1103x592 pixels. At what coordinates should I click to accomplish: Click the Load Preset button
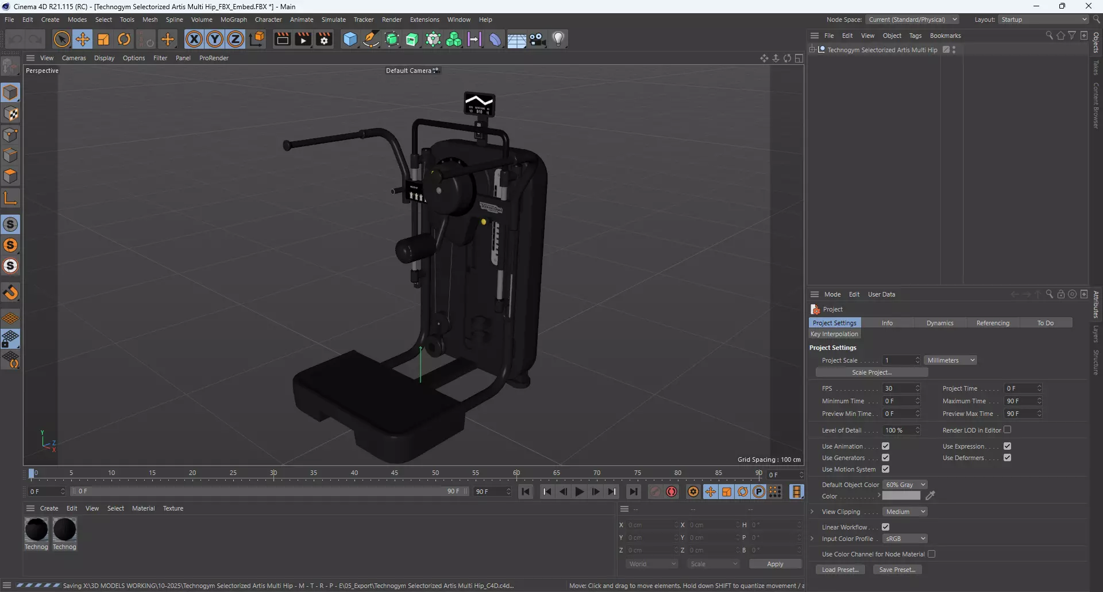pyautogui.click(x=840, y=570)
